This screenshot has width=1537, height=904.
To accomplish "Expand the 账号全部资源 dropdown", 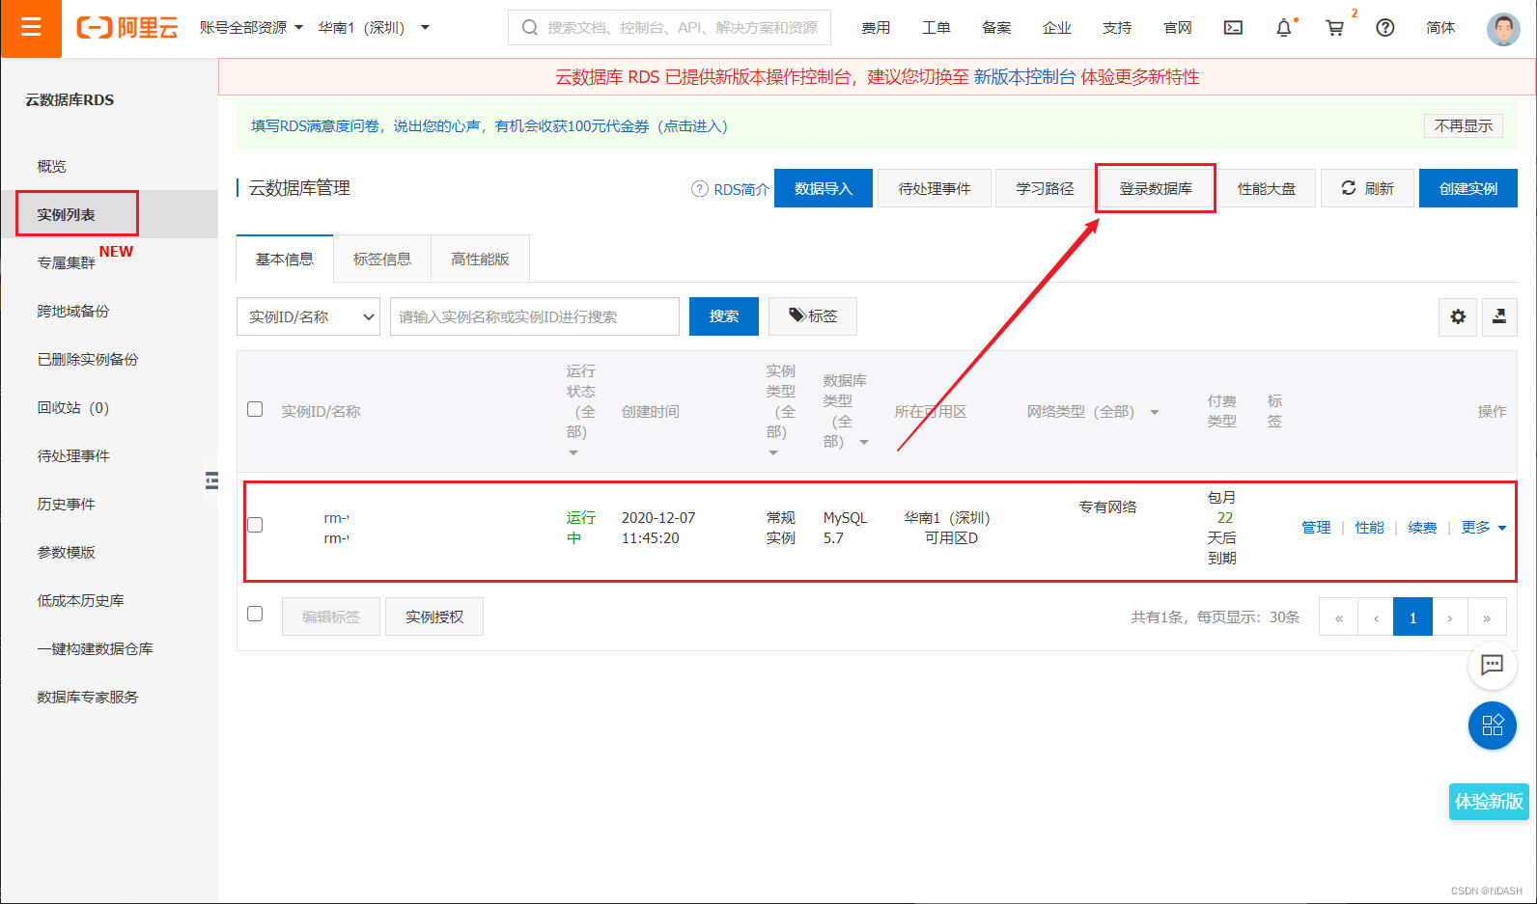I will click(251, 28).
